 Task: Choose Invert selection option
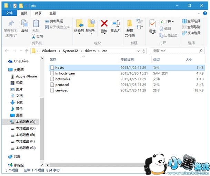tap(191, 33)
